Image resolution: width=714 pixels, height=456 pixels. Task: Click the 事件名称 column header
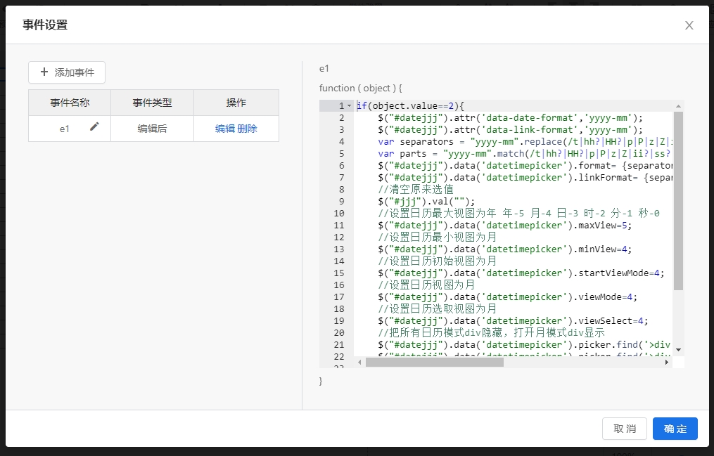(70, 103)
